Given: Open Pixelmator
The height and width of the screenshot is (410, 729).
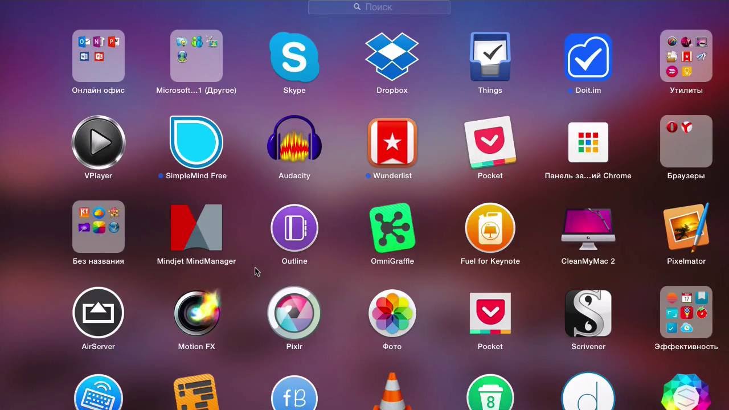Looking at the screenshot, I should pos(686,227).
